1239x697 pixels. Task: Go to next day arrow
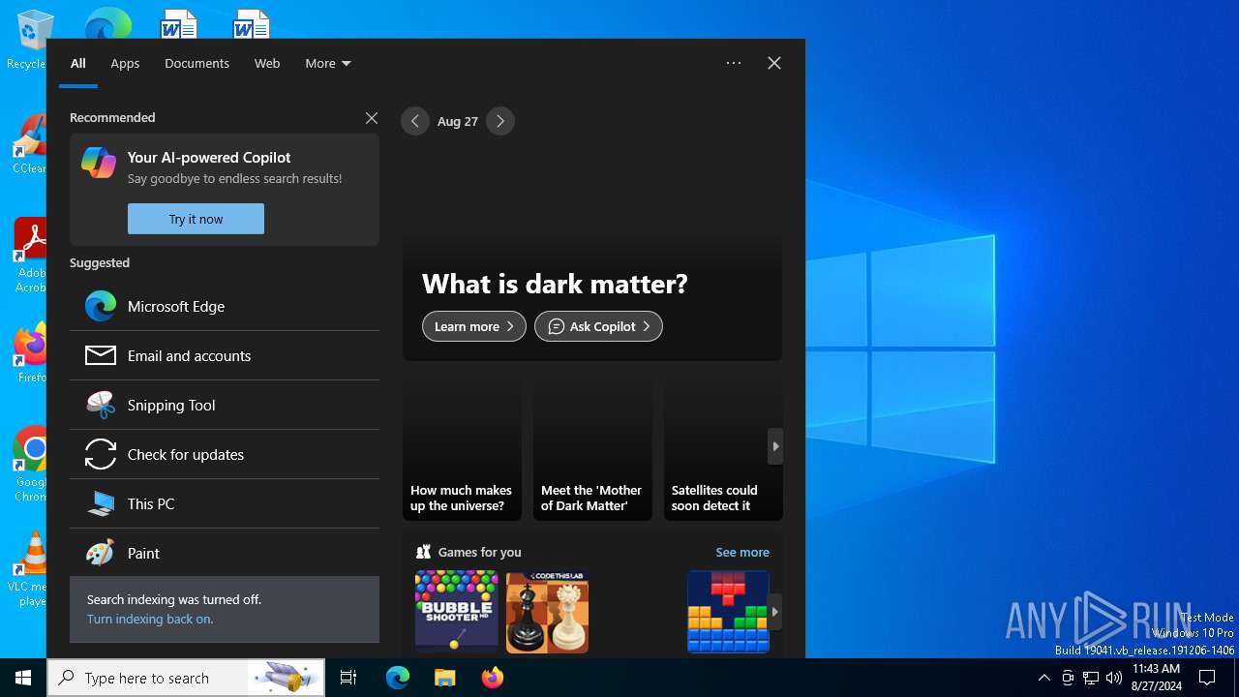coord(500,121)
